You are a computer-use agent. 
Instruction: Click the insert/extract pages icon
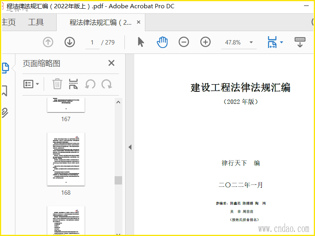[x=73, y=84]
